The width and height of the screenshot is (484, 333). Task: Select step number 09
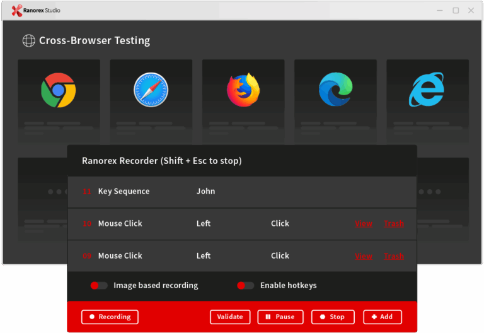[x=87, y=256]
